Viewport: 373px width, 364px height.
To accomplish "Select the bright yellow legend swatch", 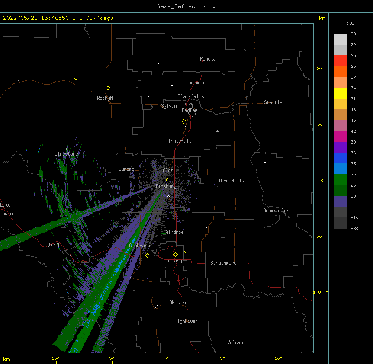I will click(x=340, y=93).
